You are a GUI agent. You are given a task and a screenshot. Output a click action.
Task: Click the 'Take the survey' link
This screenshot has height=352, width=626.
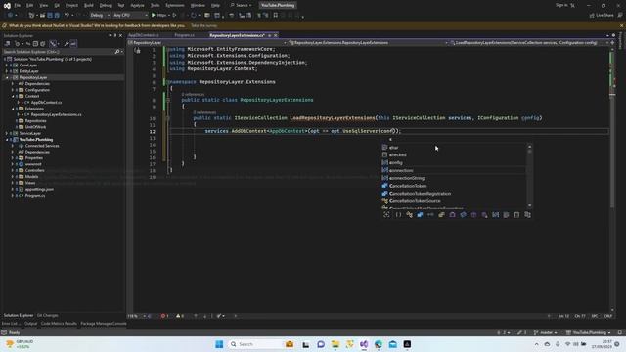point(204,26)
